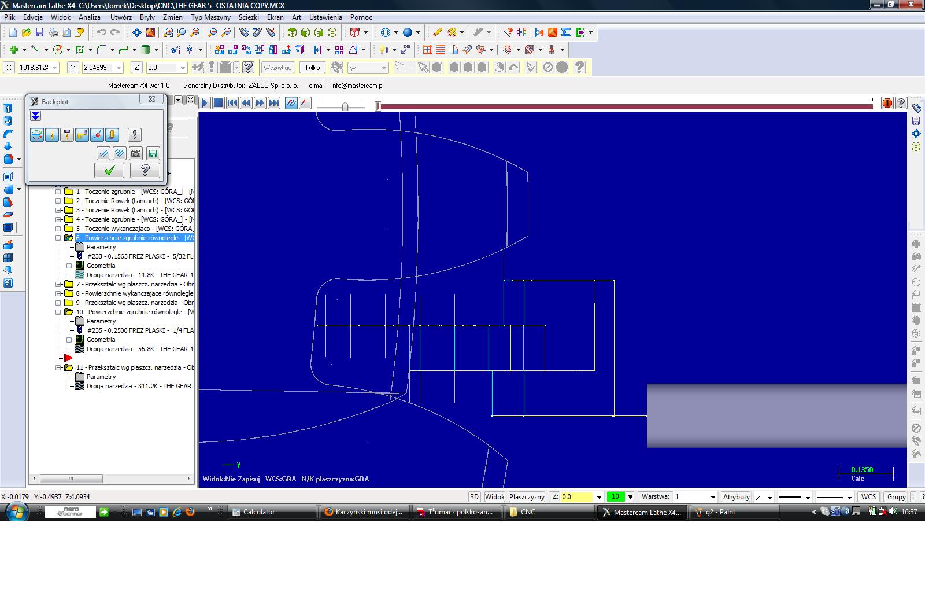Viewport: 925px width, 611px height.
Task: Select the isometric view green cube icon
Action: [293, 33]
